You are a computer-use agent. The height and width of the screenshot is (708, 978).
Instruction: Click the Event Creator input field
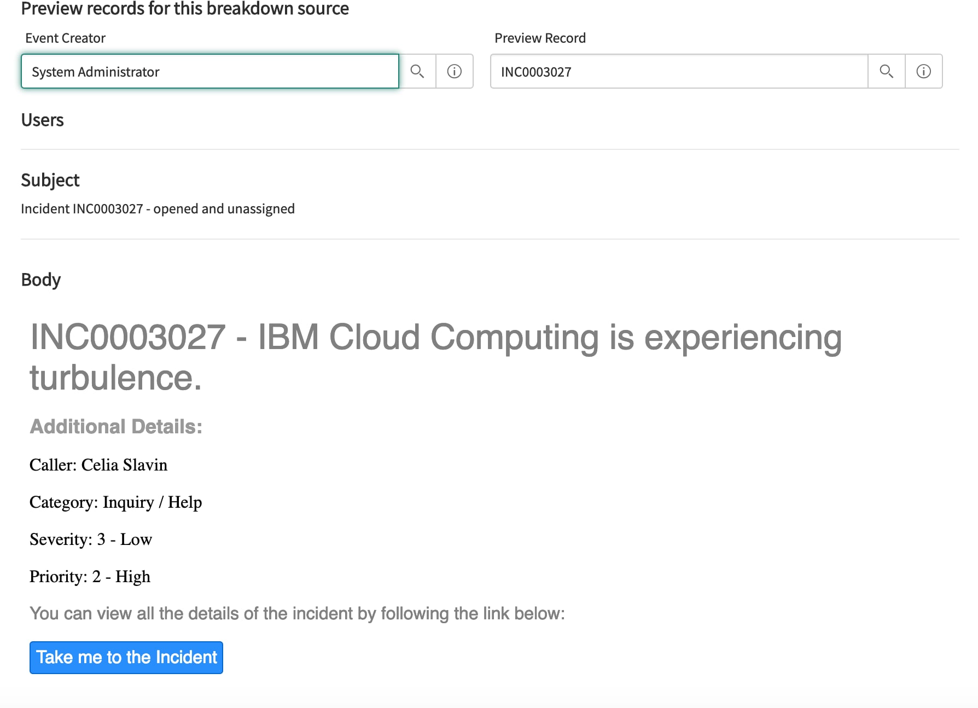210,71
